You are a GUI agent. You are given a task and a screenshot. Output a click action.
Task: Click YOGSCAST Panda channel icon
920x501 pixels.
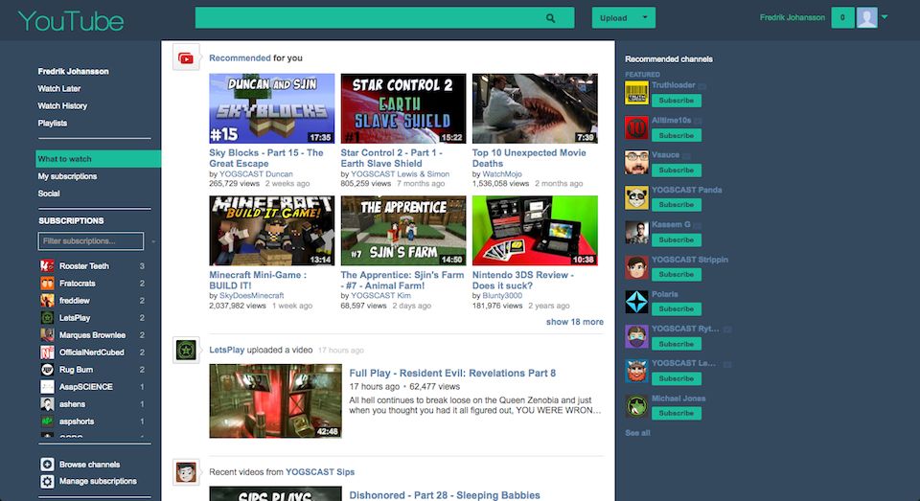636,197
